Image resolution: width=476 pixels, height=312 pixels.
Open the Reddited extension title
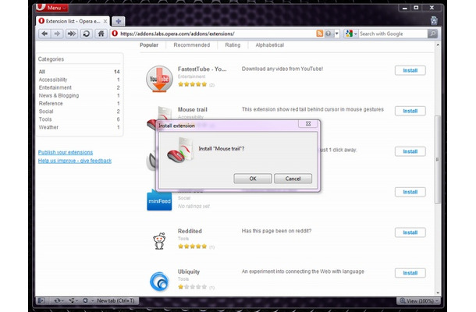pos(190,231)
